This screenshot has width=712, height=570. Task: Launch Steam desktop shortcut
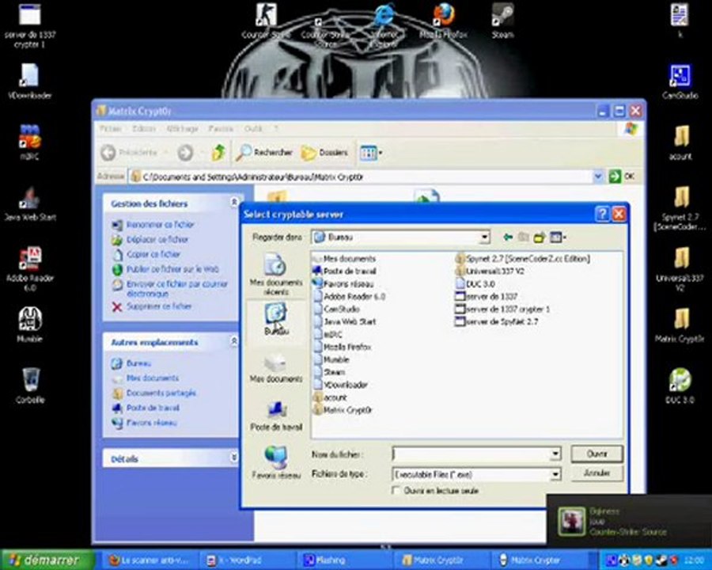[x=502, y=21]
